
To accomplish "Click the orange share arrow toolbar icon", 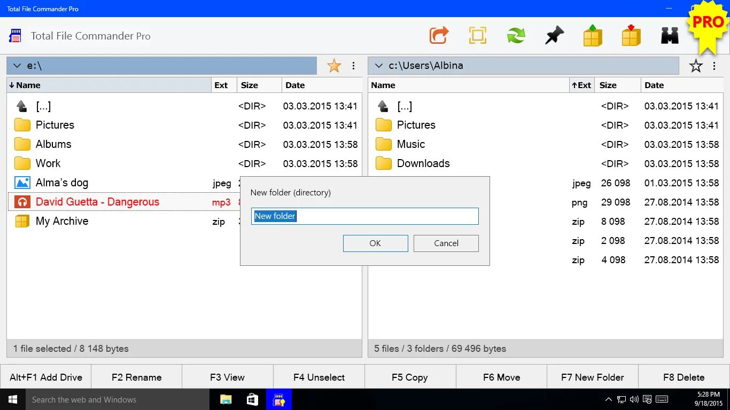I will coord(439,36).
